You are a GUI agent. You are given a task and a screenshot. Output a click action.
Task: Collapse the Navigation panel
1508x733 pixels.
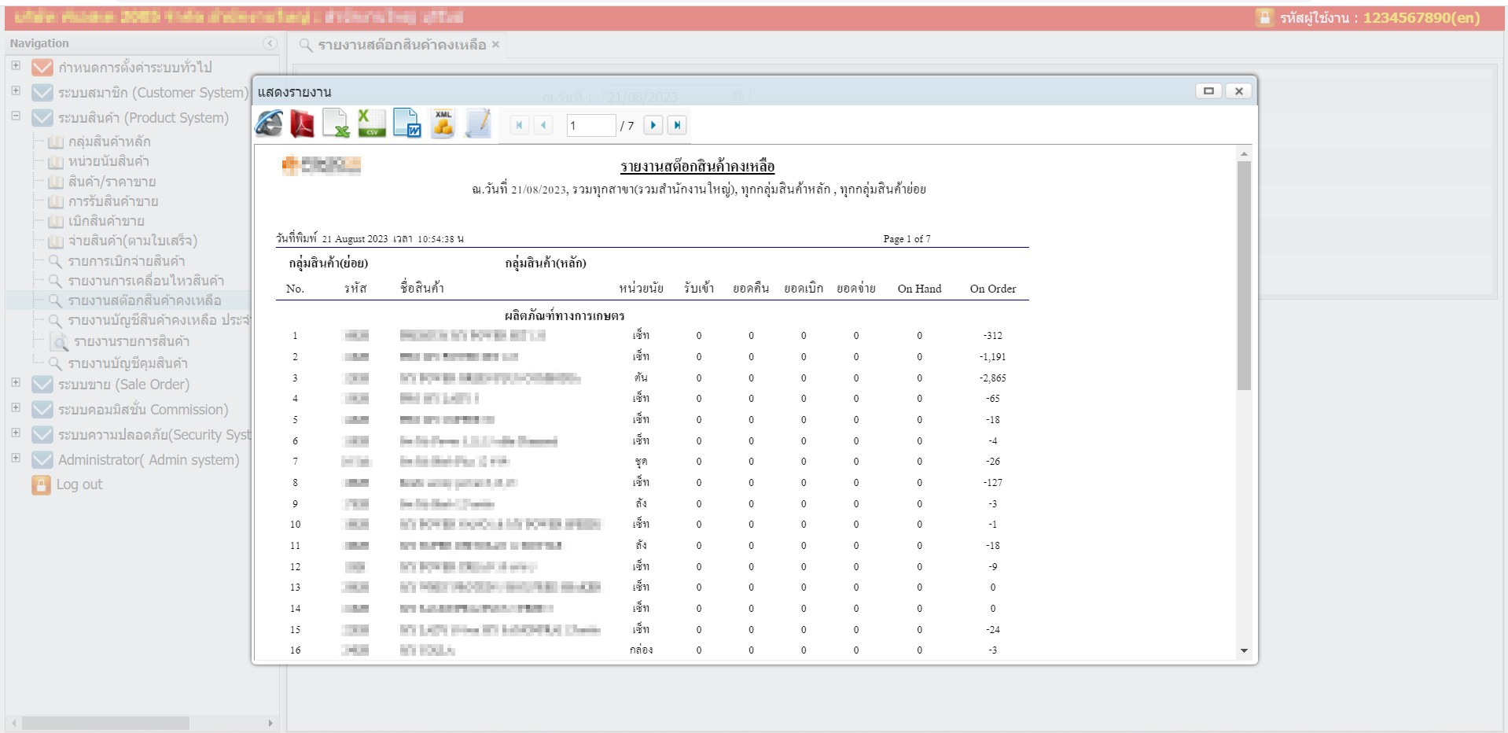[270, 43]
